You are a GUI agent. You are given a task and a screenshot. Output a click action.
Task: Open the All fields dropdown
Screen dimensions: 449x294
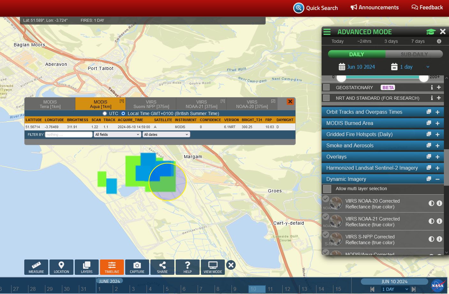pyautogui.click(x=118, y=135)
